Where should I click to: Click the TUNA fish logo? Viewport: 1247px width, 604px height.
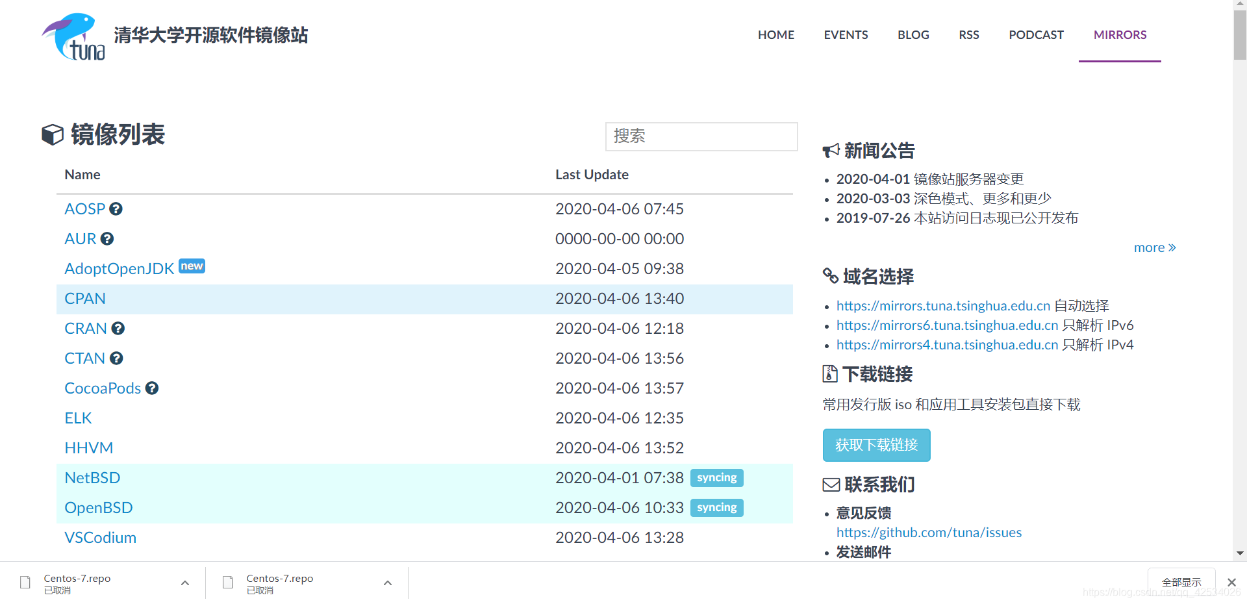(x=73, y=37)
